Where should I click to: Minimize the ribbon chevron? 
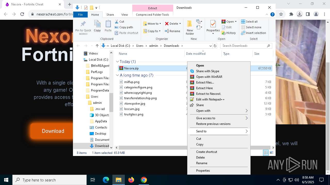coord(267,14)
